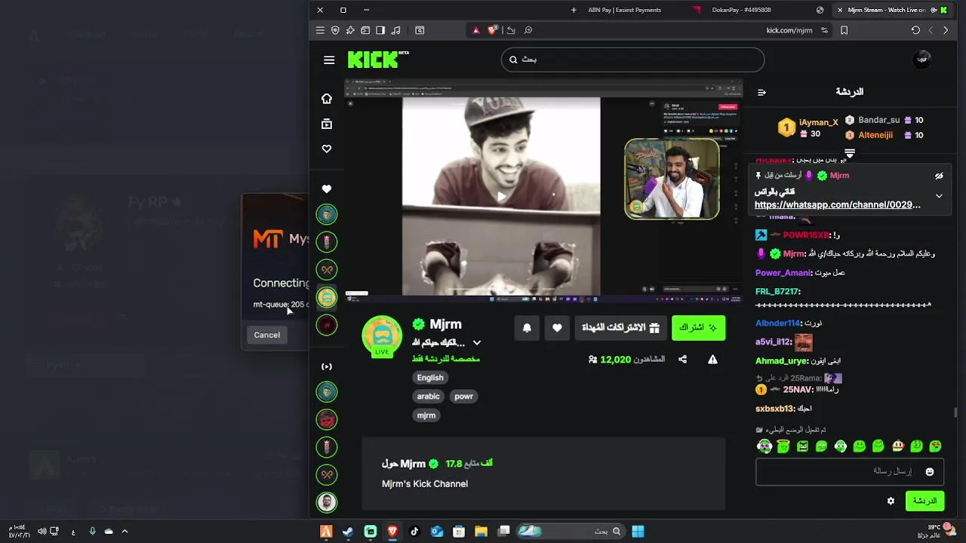Click the microphone tray icon
This screenshot has width=966, height=543.
click(93, 532)
